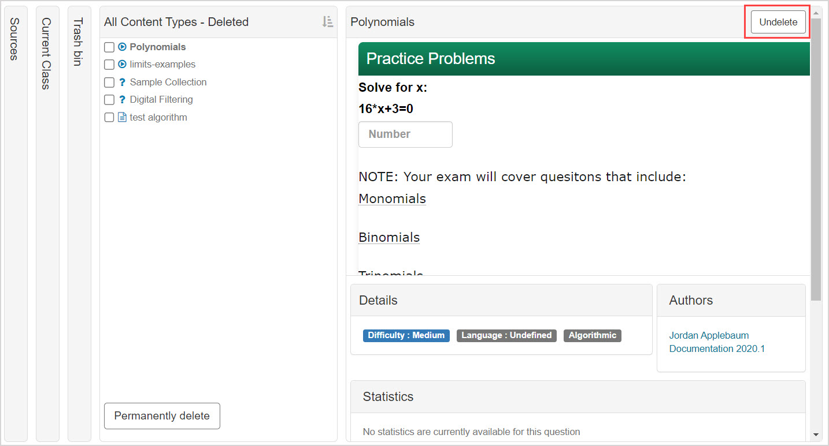Click the Number answer input field

tap(405, 134)
